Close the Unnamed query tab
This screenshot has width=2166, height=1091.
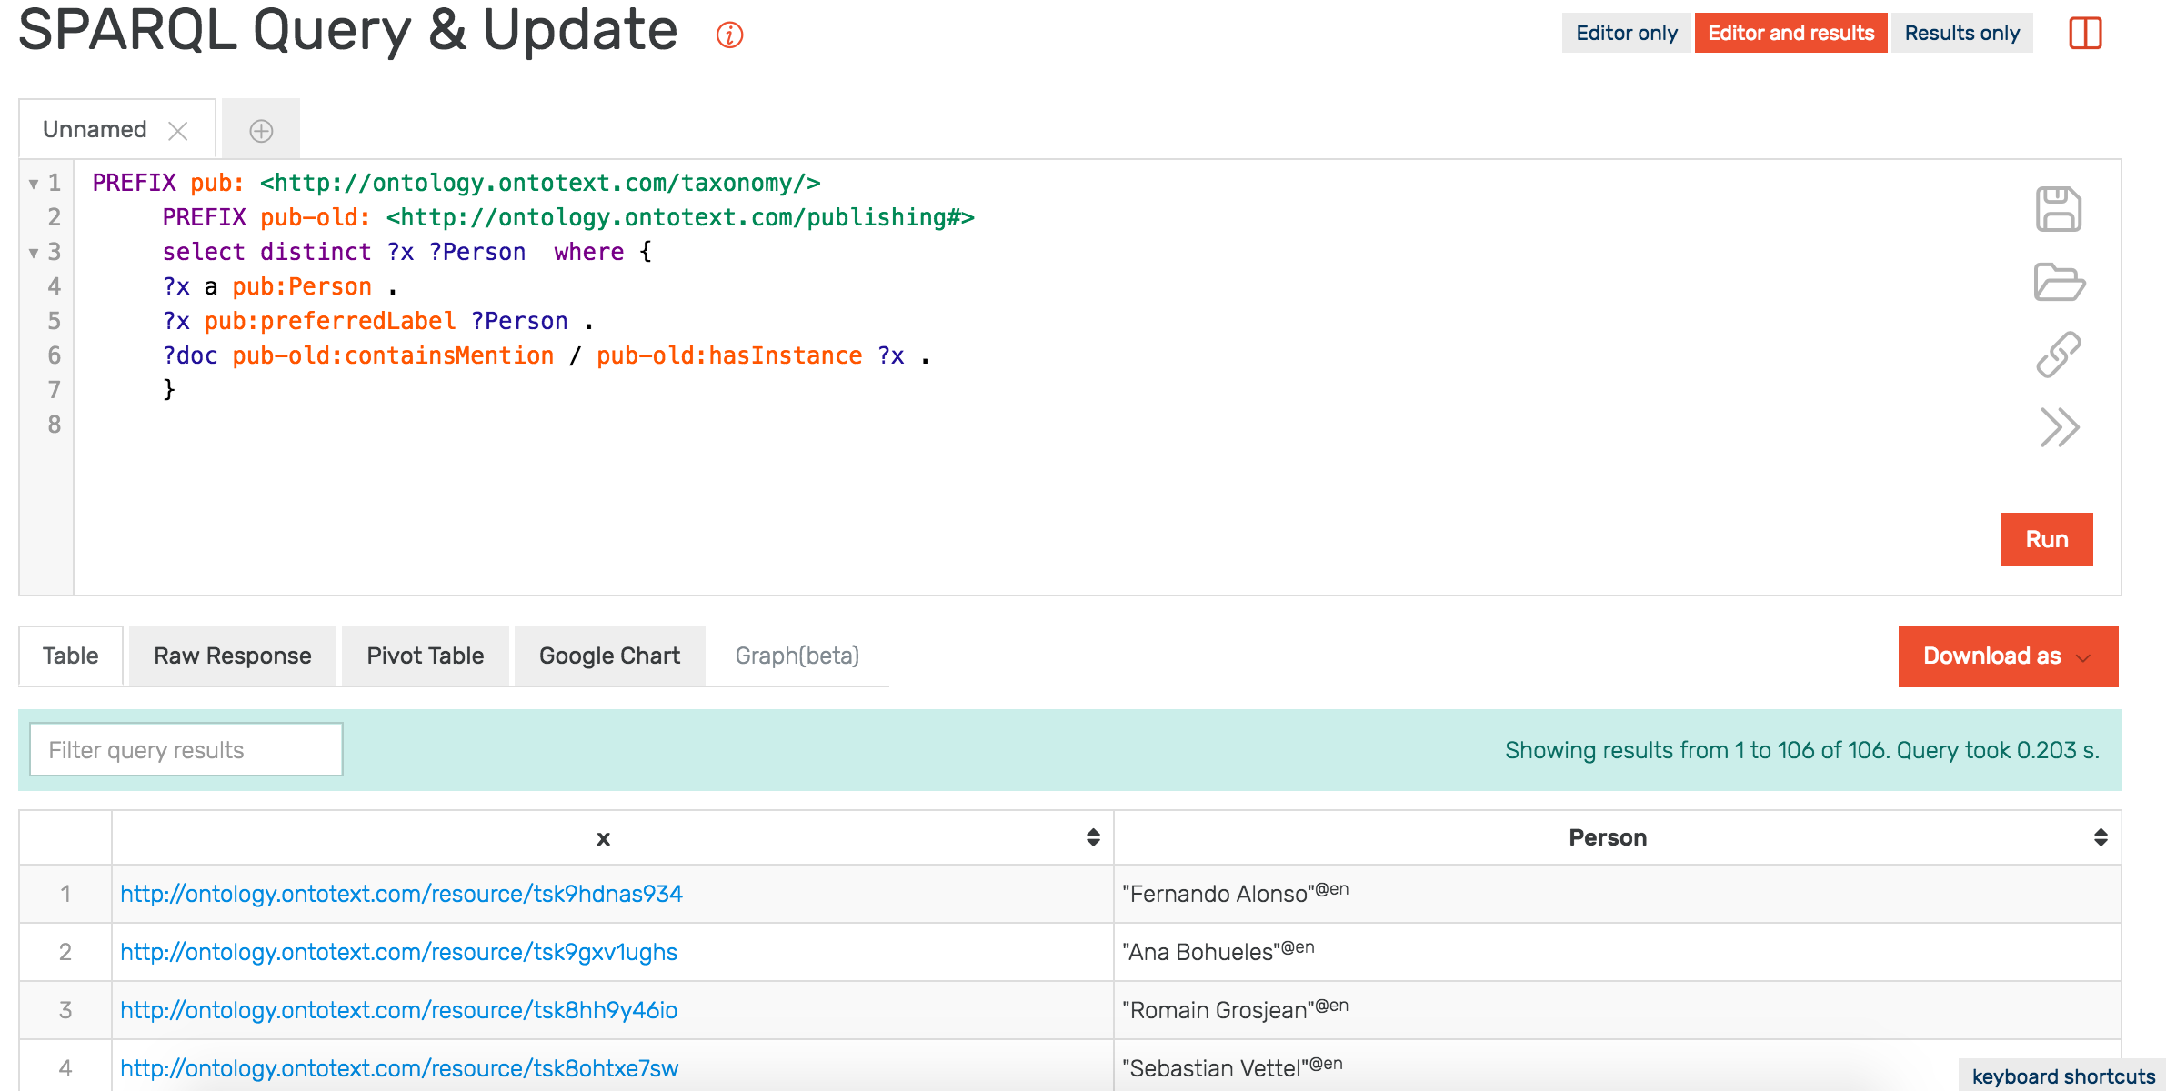tap(178, 131)
